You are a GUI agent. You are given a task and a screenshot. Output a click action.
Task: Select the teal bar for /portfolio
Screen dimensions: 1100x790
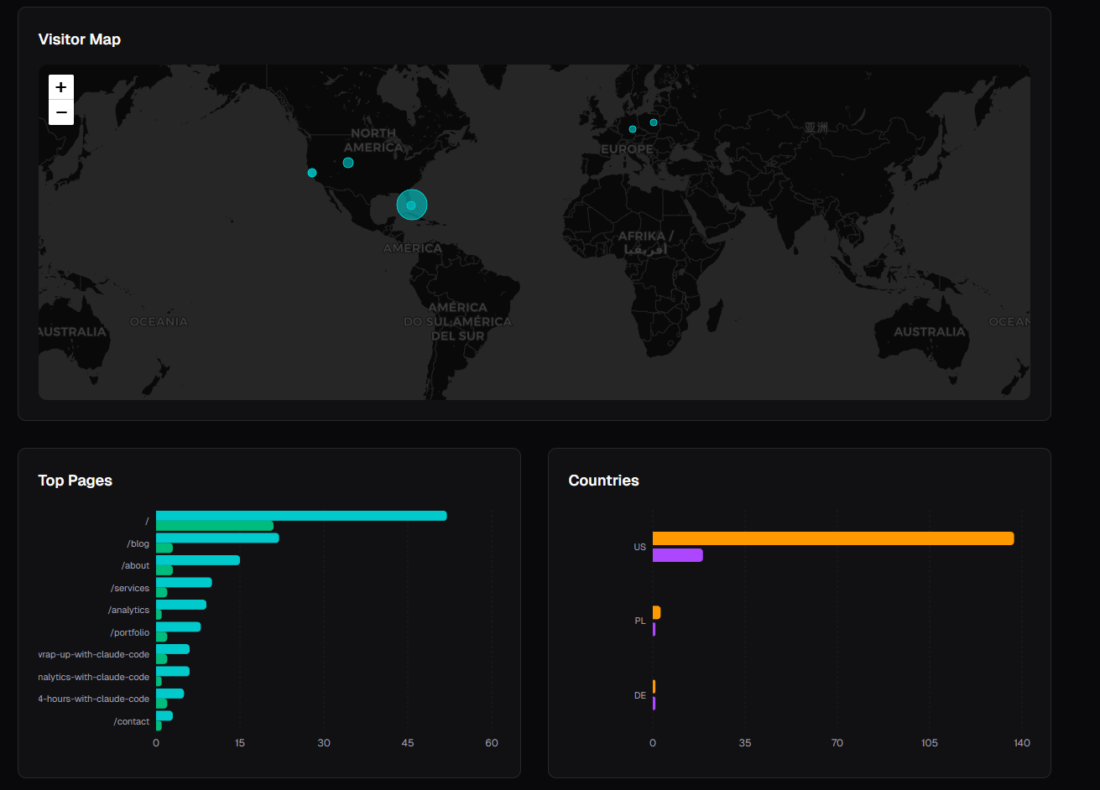178,626
